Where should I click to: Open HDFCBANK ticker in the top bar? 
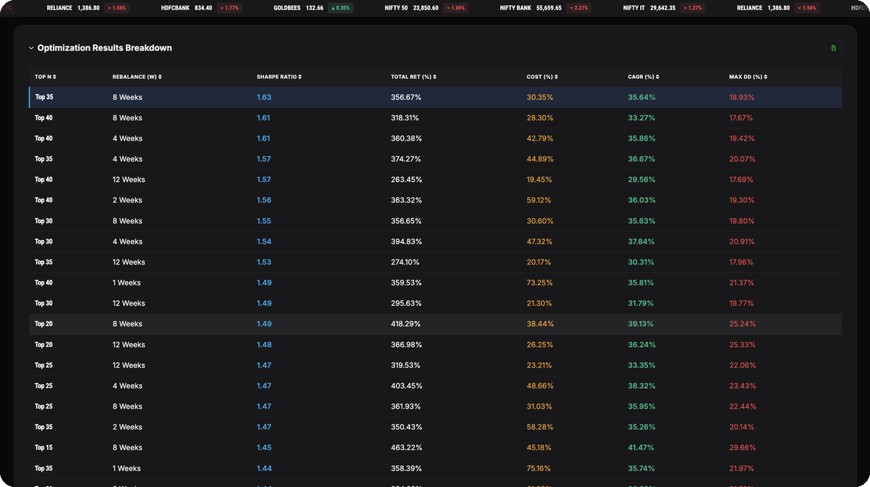pos(202,8)
